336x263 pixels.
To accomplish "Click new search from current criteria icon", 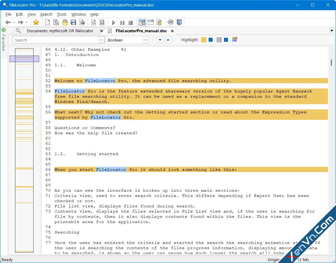I will (56, 22).
